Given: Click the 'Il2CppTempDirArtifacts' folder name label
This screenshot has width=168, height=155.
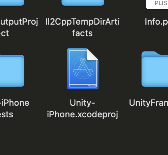Looking at the screenshot, I should tap(83, 28).
